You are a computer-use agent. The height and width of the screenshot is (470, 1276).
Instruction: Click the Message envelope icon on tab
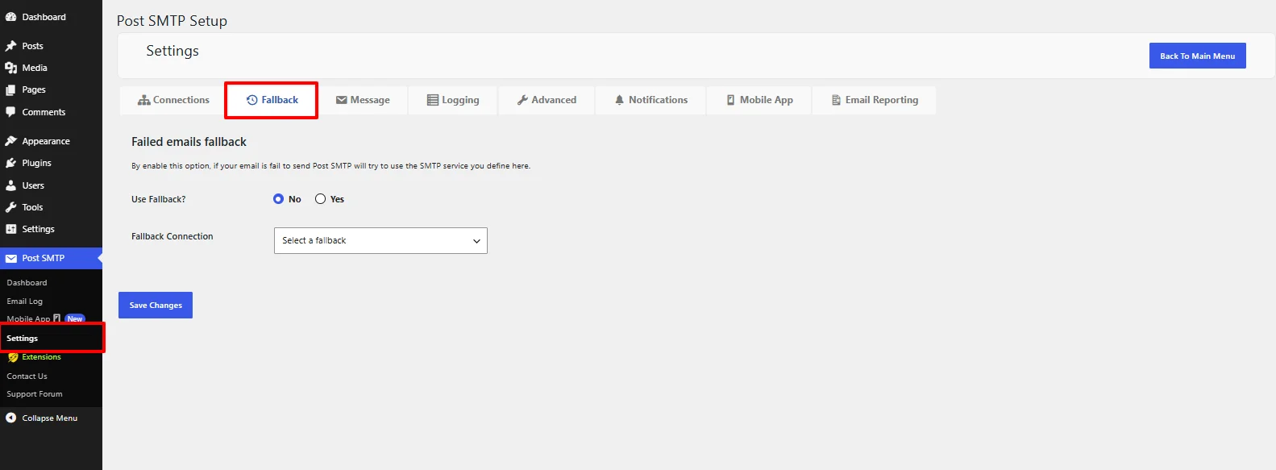342,100
